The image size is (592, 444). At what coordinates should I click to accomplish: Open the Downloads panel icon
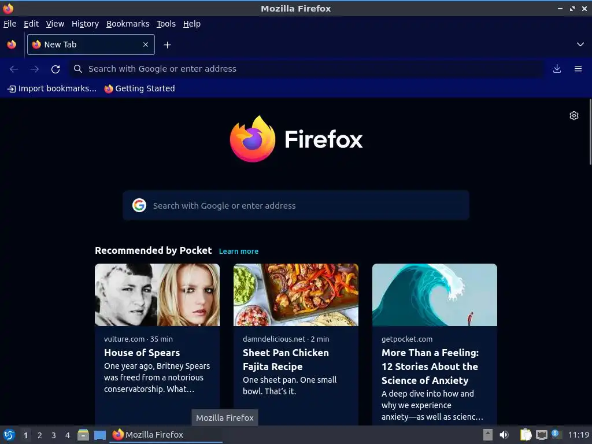[x=557, y=69]
